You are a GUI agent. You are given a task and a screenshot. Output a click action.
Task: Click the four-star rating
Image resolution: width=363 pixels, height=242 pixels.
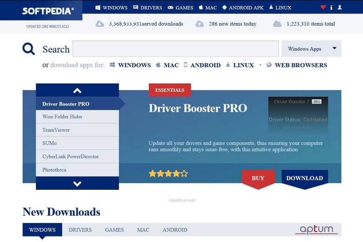point(168,174)
